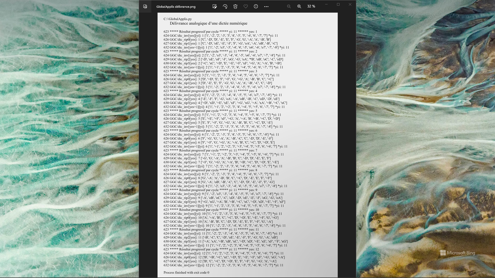Show file info via the info icon
This screenshot has width=495, height=278.
256,6
